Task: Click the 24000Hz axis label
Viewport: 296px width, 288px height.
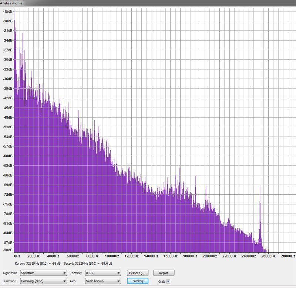Action: point(249,256)
